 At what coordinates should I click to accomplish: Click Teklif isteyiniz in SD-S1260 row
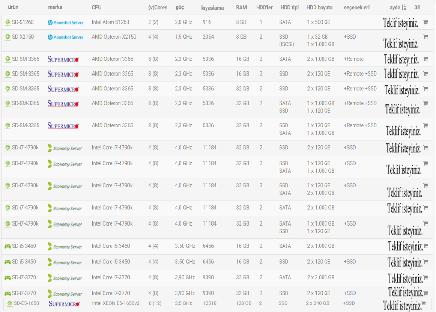[x=400, y=23]
